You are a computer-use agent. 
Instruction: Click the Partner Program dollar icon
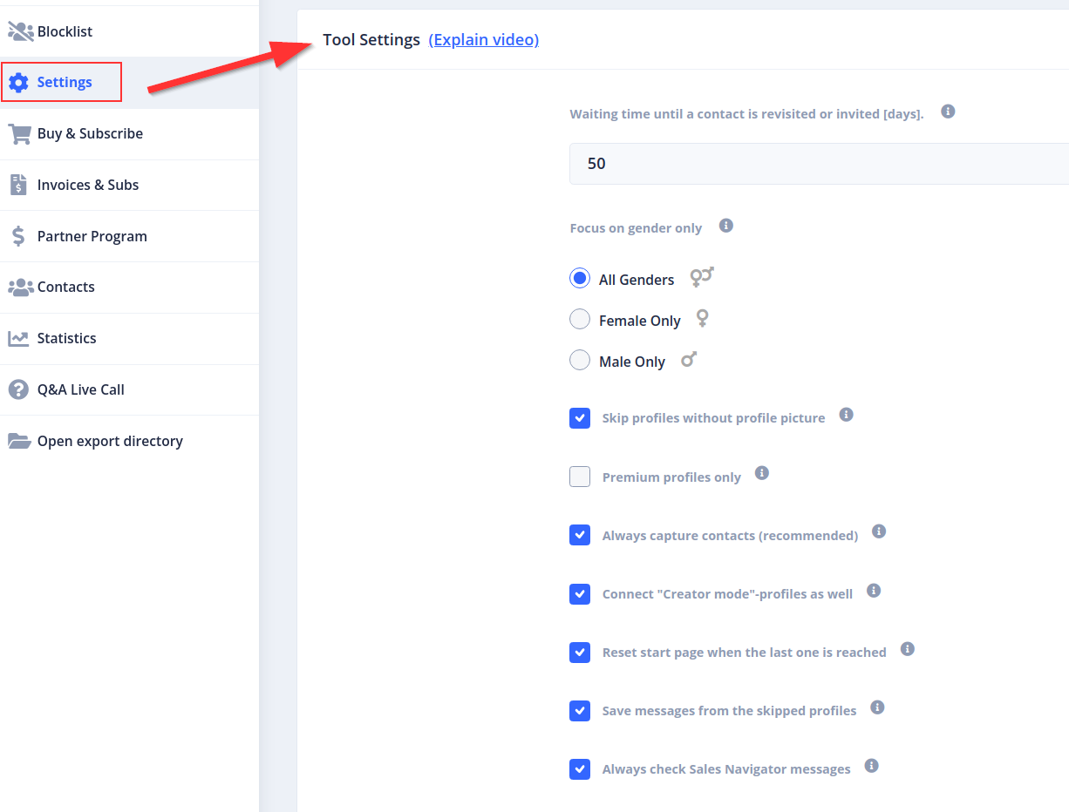[18, 236]
